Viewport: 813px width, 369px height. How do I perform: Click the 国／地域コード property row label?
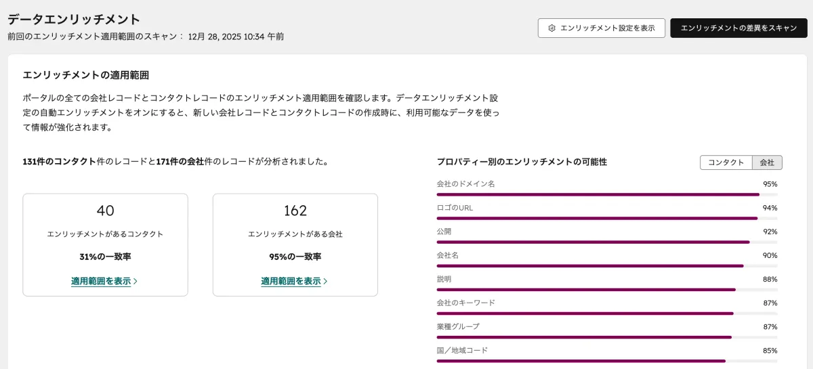(x=462, y=350)
